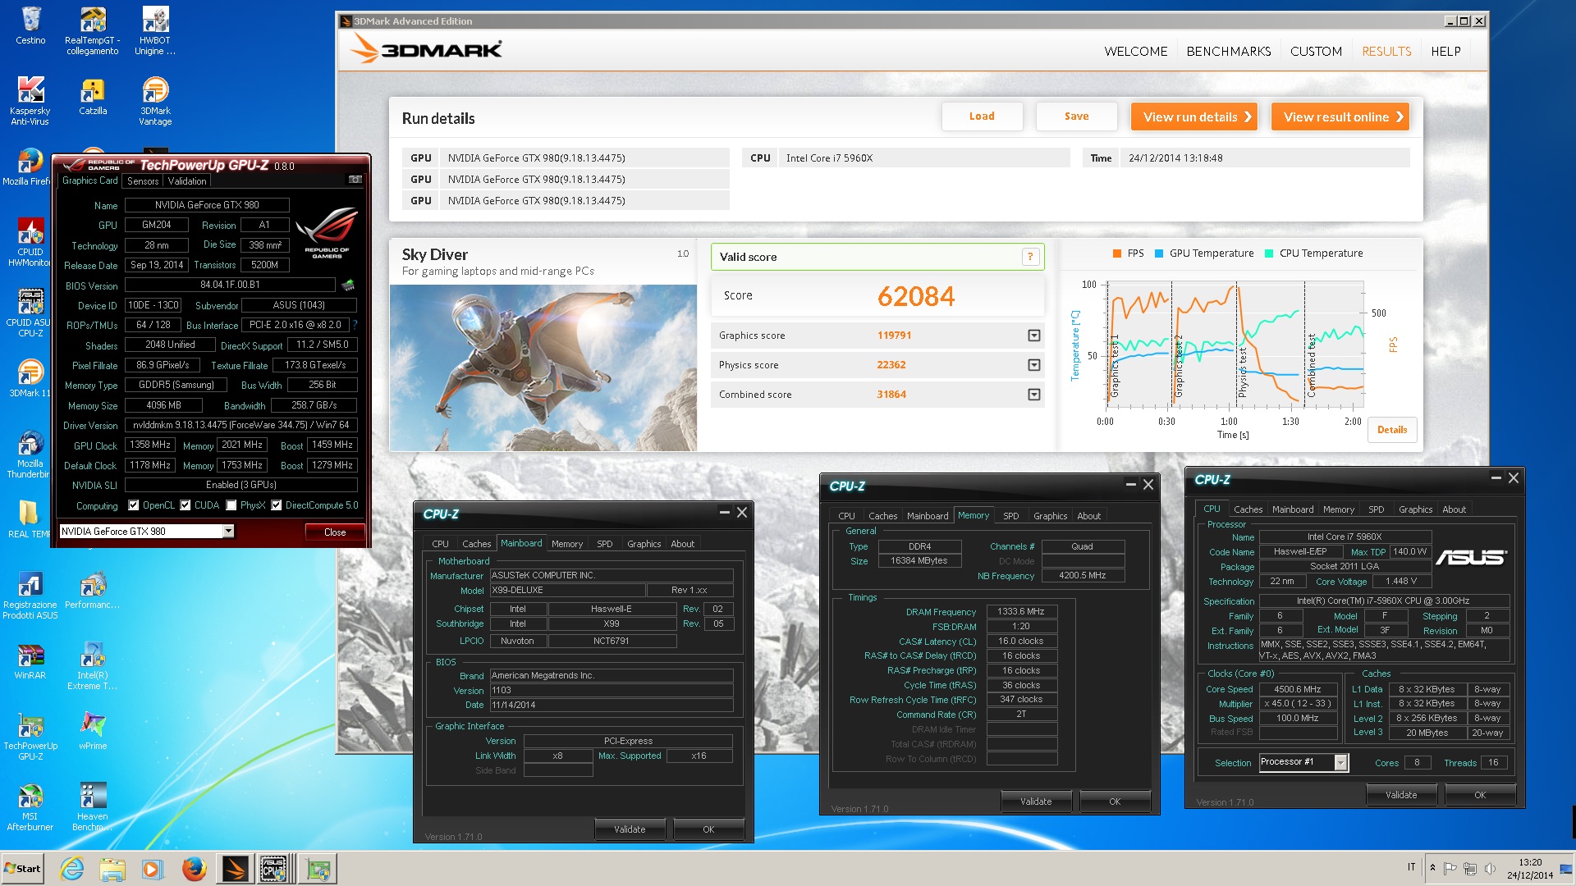1576x886 pixels.
Task: Click the Save button in Run details
Action: [1076, 116]
